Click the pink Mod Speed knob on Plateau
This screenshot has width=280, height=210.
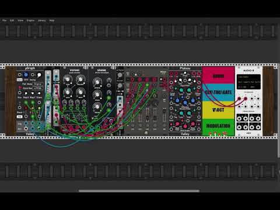(x=177, y=124)
